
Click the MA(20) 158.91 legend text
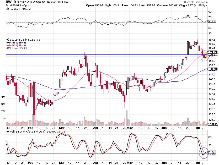(x=18, y=46)
